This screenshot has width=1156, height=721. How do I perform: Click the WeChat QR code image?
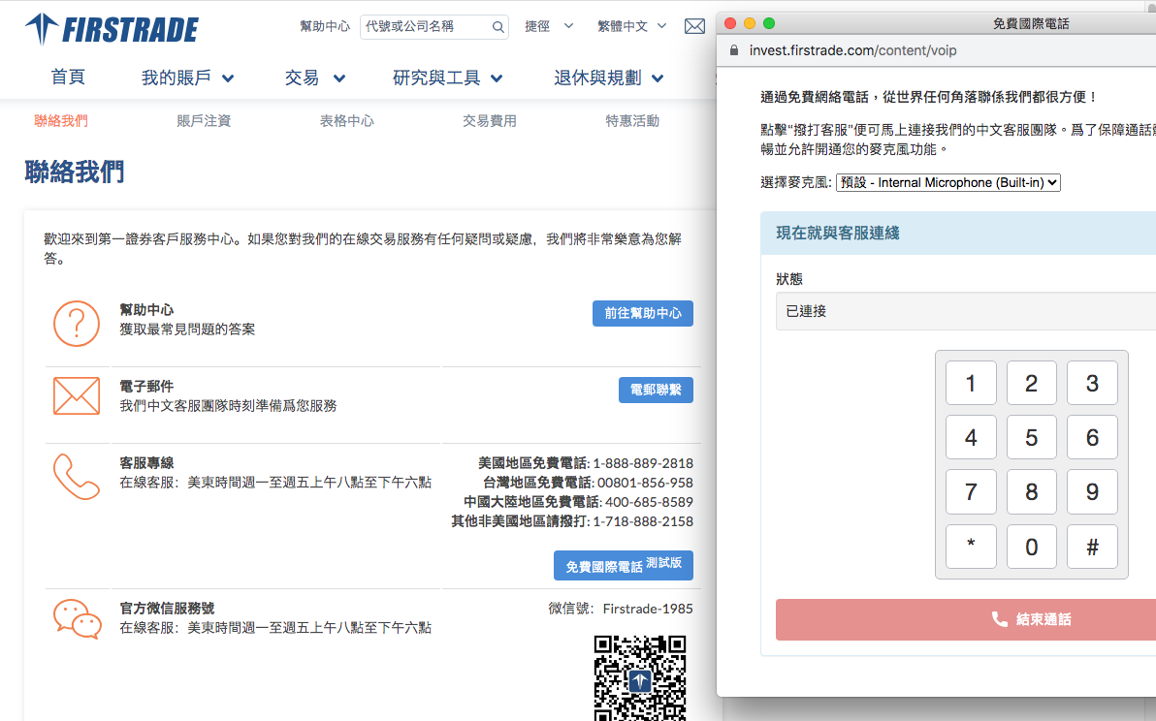(x=640, y=677)
